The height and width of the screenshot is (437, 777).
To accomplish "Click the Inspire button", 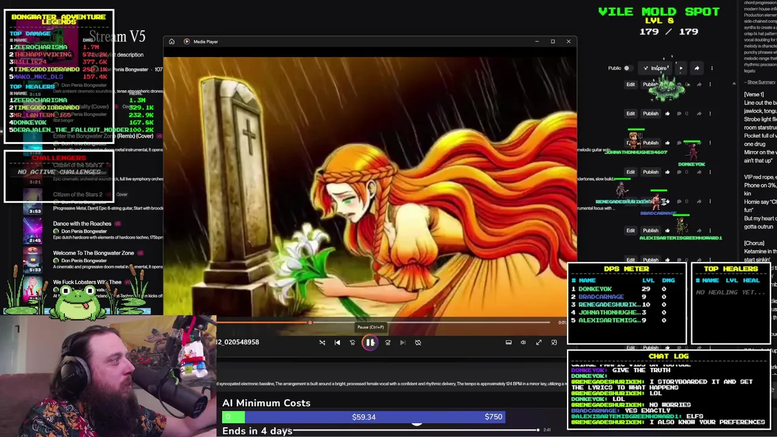I will 656,68.
